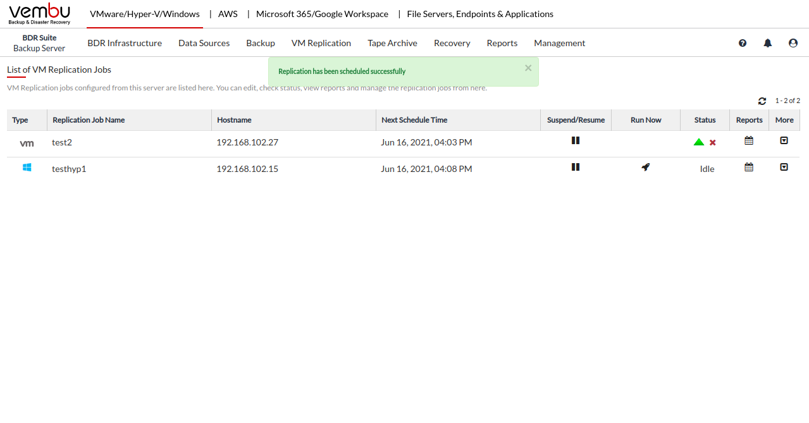Image resolution: width=809 pixels, height=423 pixels.
Task: Abort test2 job with red X icon
Action: click(713, 143)
